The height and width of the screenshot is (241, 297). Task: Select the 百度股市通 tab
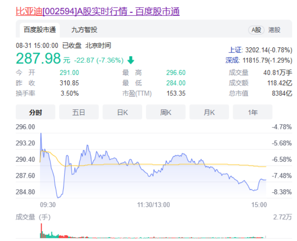tap(40, 30)
